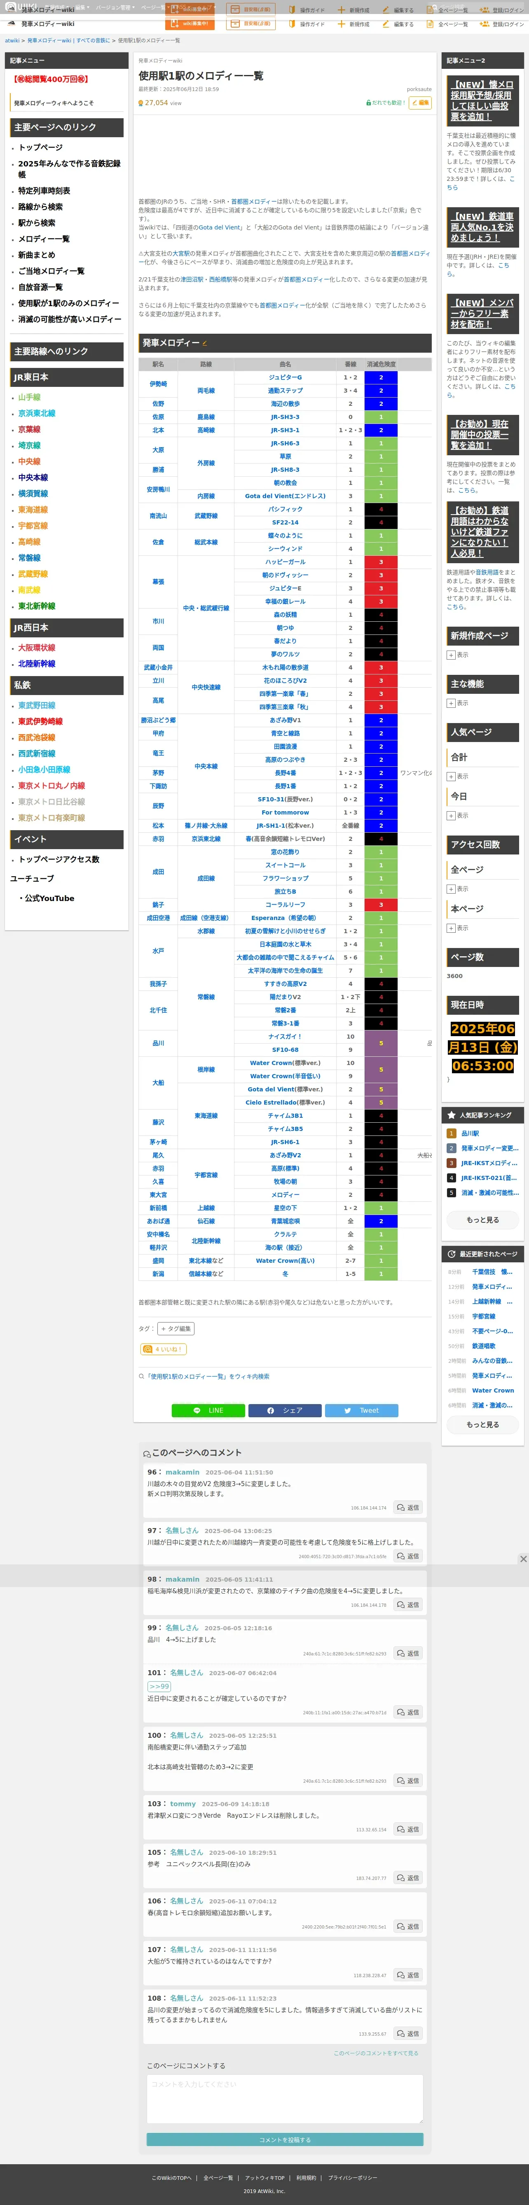Open 京葉線 link under JR東日本

click(x=29, y=430)
